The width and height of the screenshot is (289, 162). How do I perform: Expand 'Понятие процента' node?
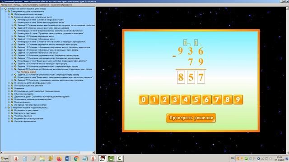click(9, 102)
